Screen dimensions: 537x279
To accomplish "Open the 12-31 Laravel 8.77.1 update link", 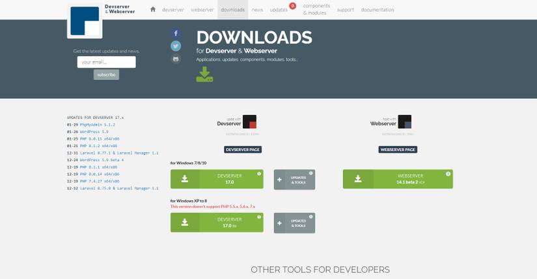I will click(119, 153).
